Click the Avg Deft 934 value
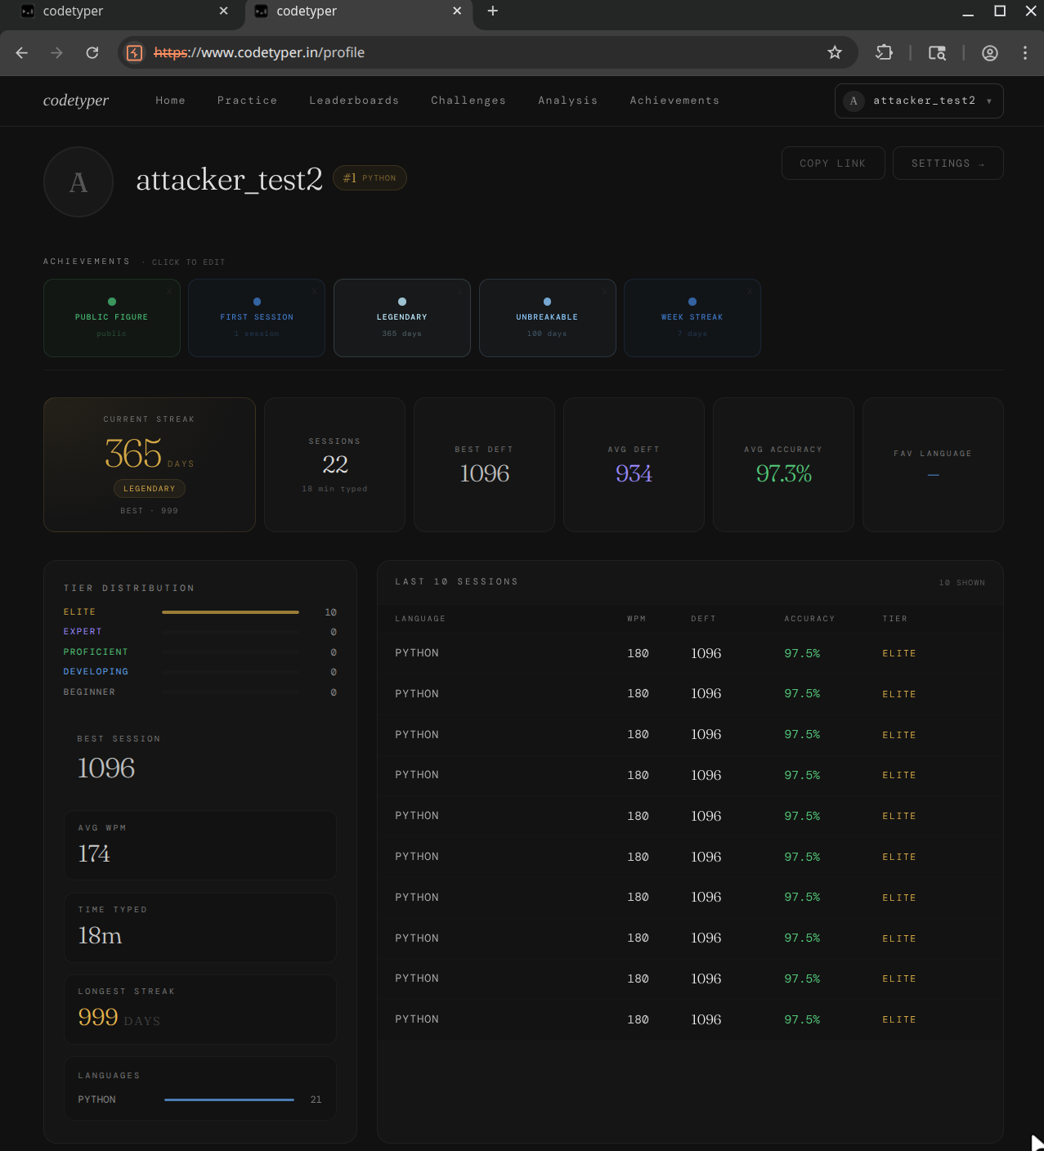Viewport: 1044px width, 1151px height. coord(634,474)
